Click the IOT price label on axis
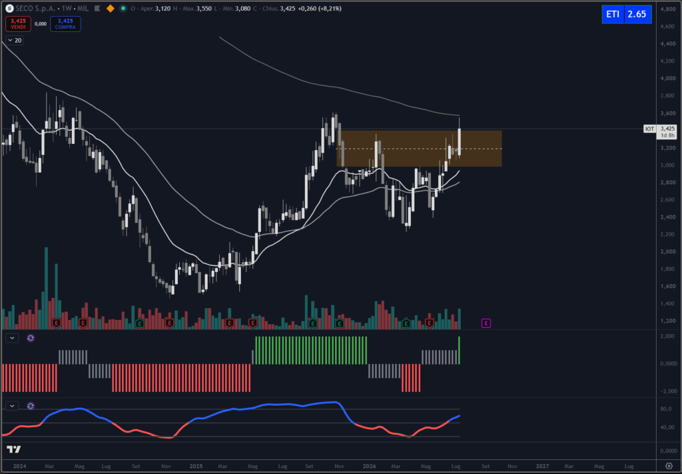 coord(649,129)
